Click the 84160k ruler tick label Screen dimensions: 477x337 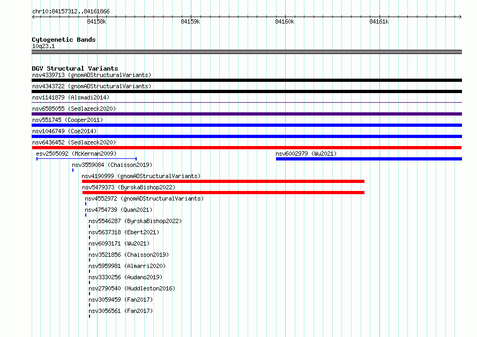click(285, 21)
